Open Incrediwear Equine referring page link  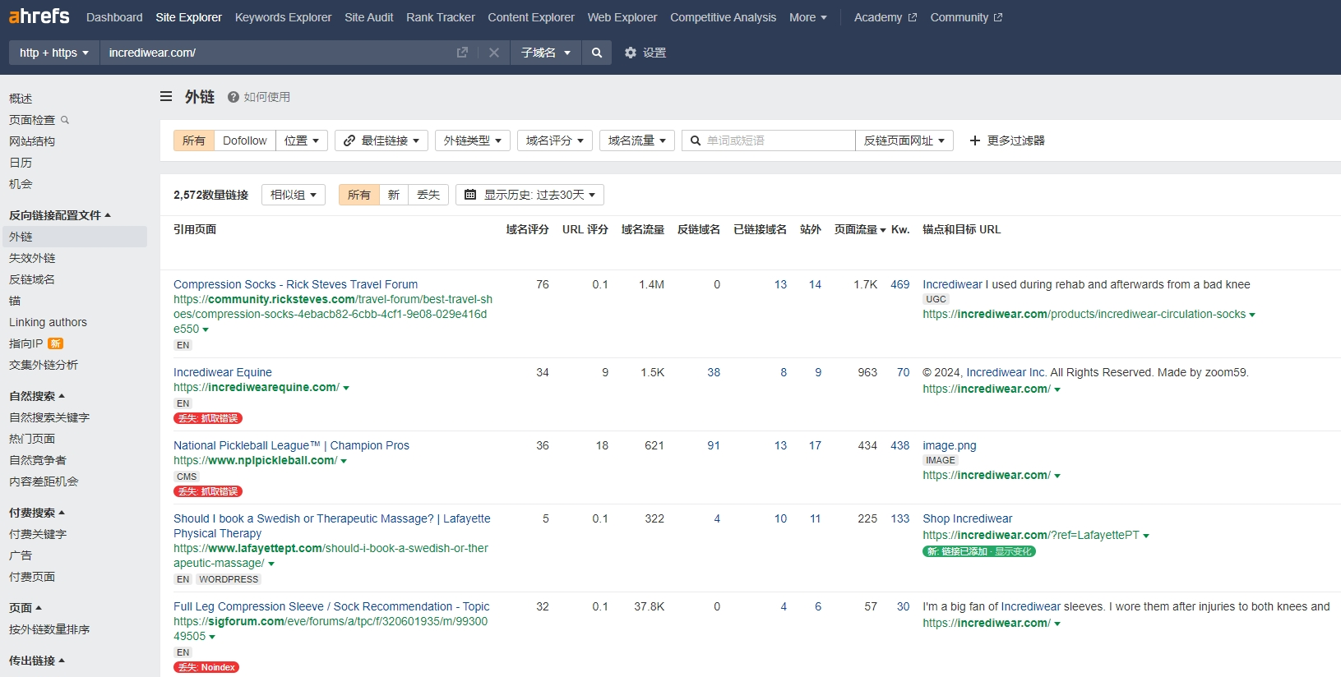pos(223,372)
